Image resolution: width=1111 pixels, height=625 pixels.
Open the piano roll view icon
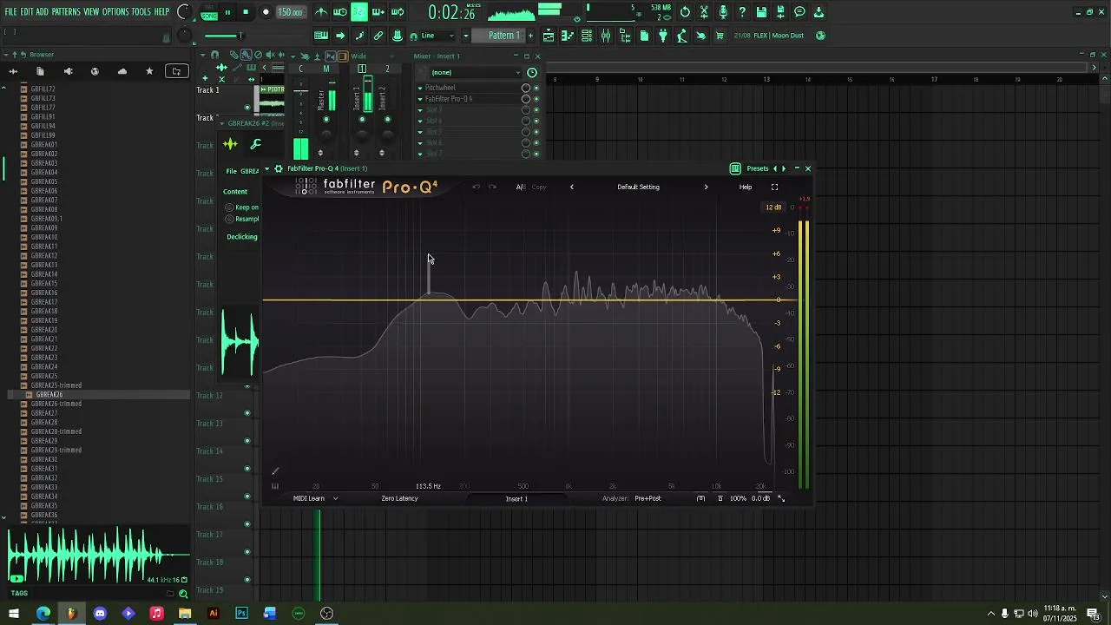[567, 36]
